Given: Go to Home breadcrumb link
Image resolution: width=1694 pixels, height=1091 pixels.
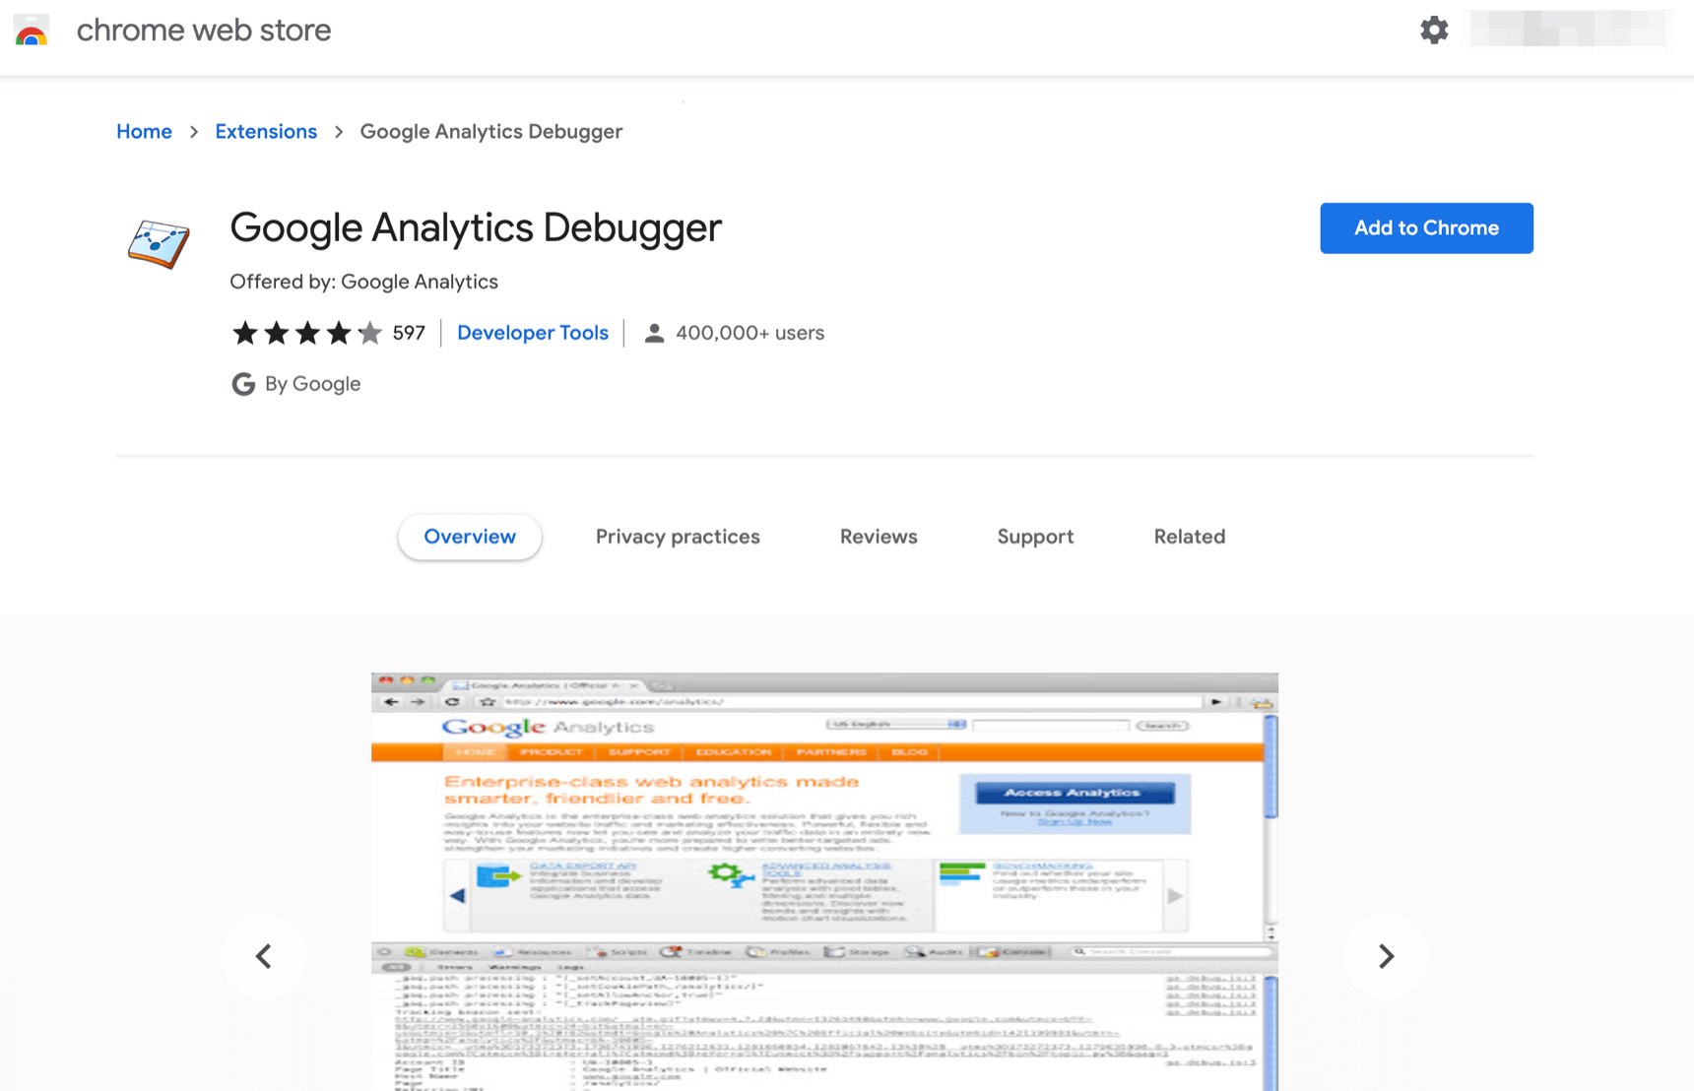Looking at the screenshot, I should pyautogui.click(x=144, y=132).
